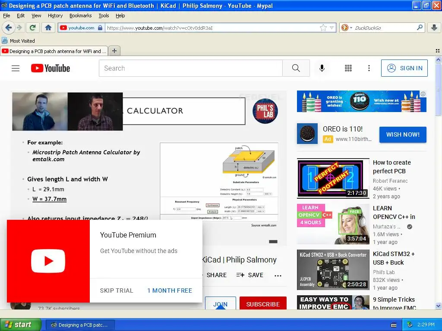The image size is (442, 331).
Task: Open the View menu
Action: [x=36, y=16]
